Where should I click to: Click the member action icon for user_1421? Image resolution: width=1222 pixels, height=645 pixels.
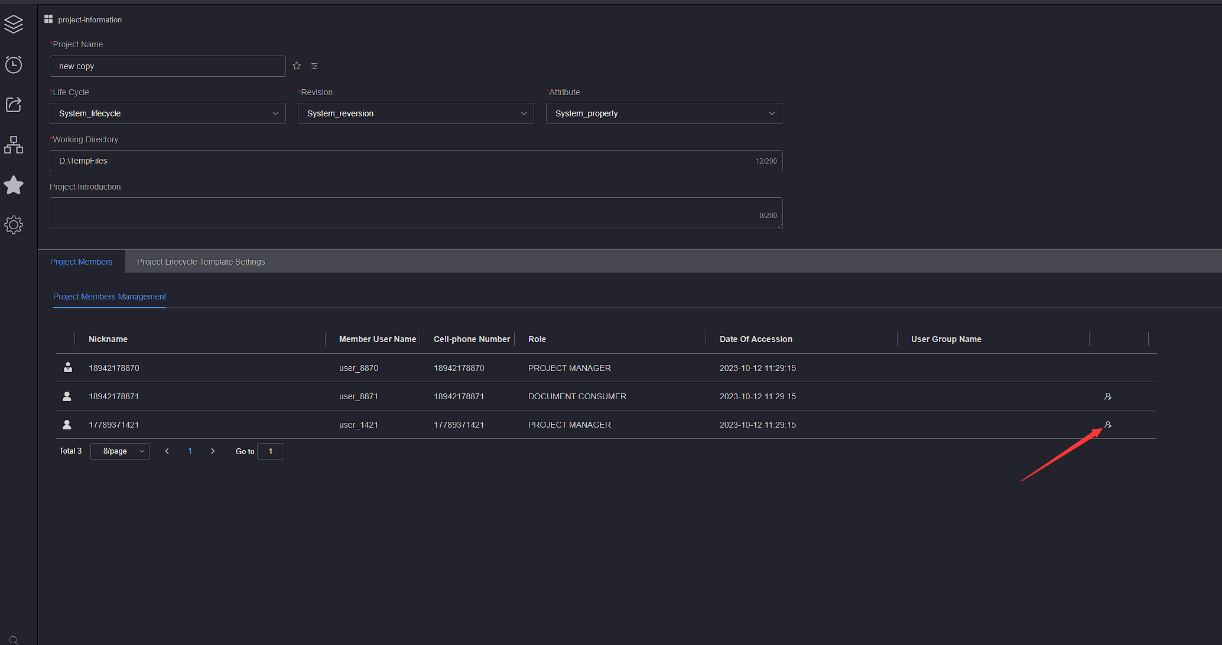click(x=1108, y=425)
